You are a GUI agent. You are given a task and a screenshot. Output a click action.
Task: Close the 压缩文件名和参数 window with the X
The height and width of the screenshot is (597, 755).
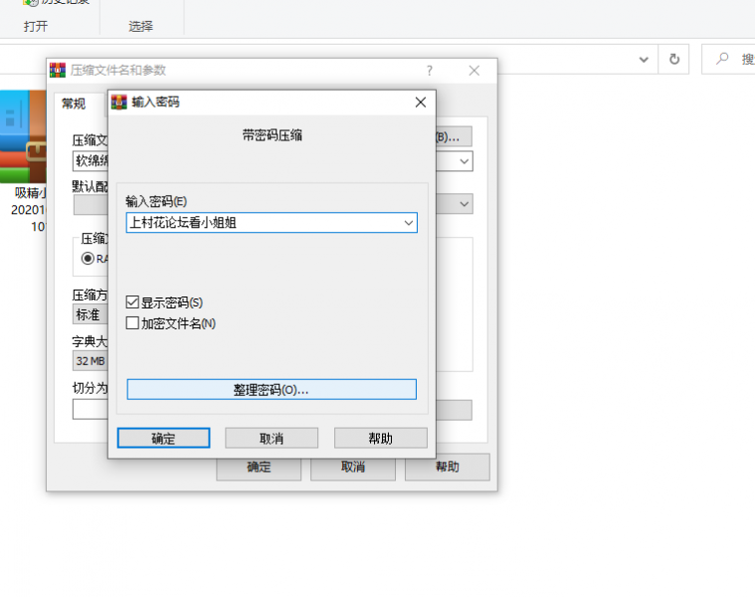(474, 71)
